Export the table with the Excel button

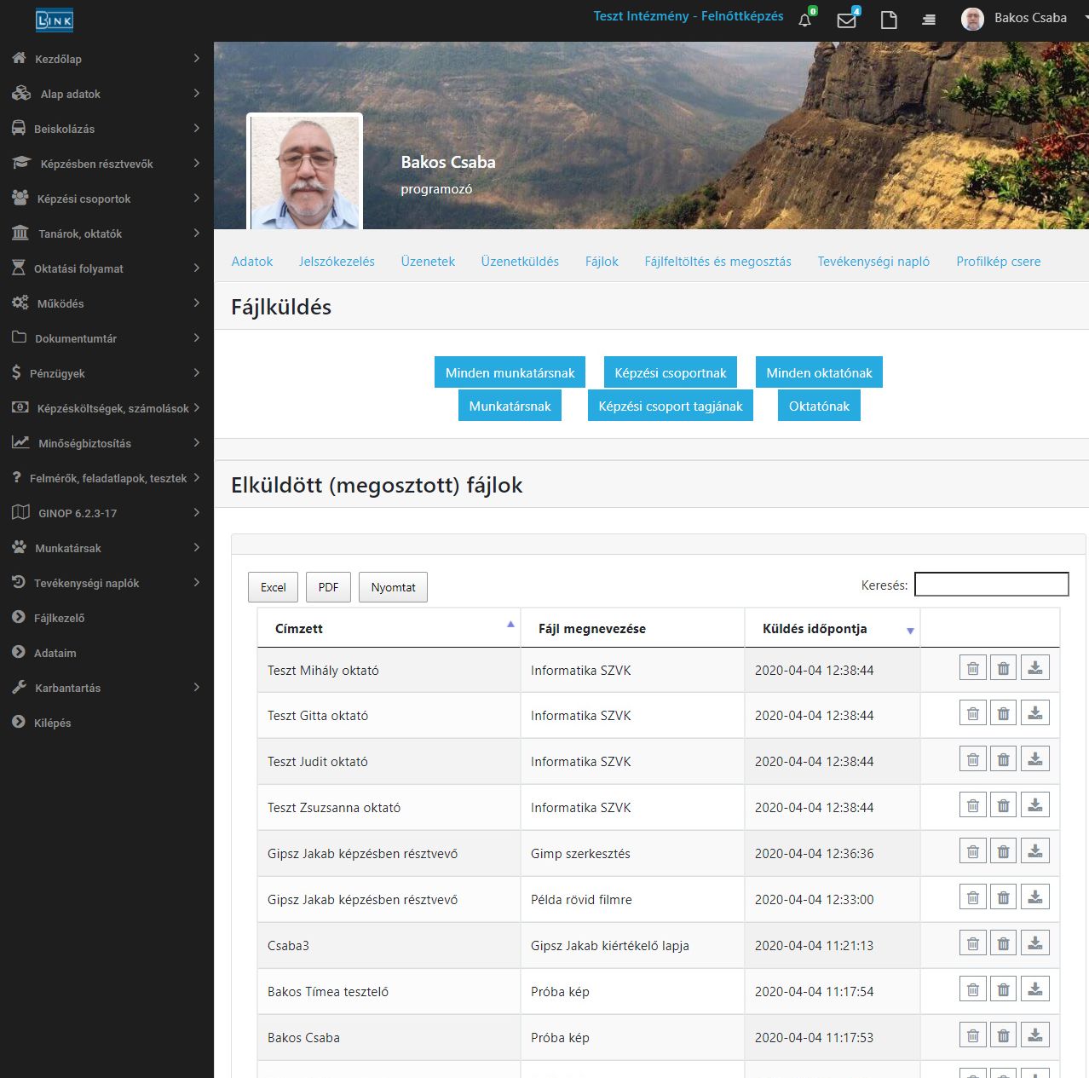pyautogui.click(x=273, y=587)
